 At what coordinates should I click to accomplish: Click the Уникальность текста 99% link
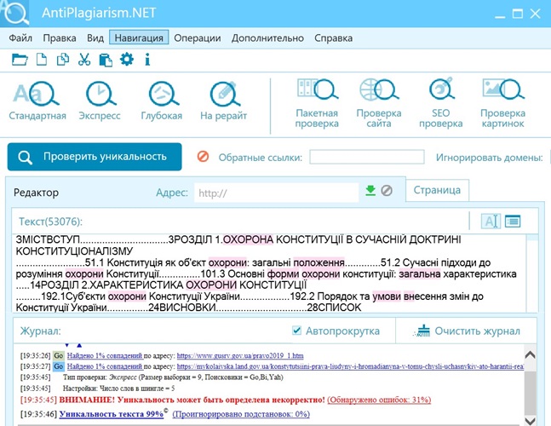(x=112, y=414)
